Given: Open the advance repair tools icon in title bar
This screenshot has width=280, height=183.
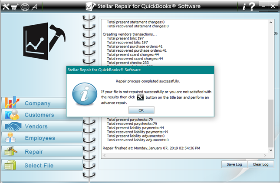Looking at the screenshot, I should 6,7.
